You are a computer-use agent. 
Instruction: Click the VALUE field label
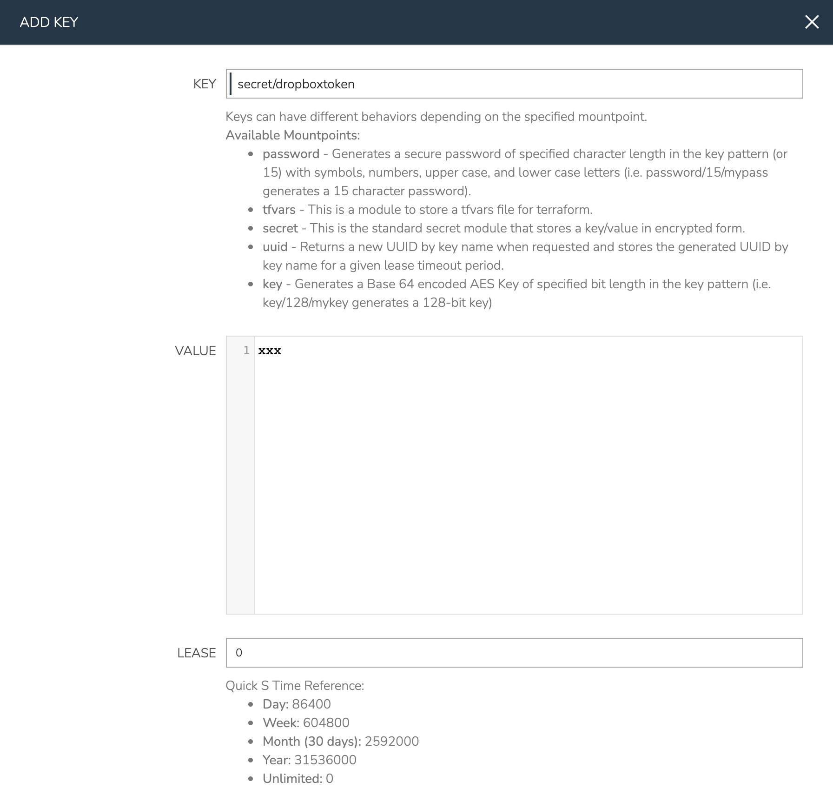click(195, 351)
